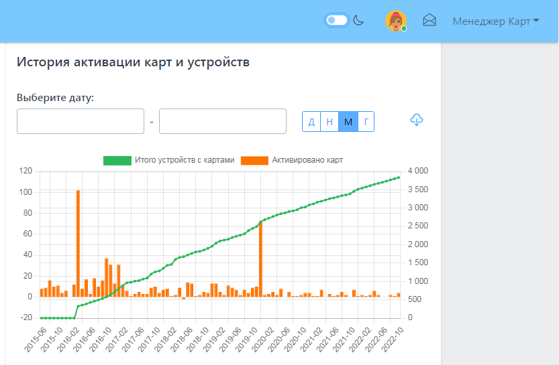Select the Н week period button
This screenshot has width=559, height=365.
pos(329,121)
